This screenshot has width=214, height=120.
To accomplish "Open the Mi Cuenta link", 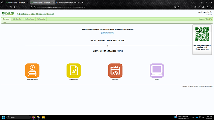I will [x=209, y=15].
